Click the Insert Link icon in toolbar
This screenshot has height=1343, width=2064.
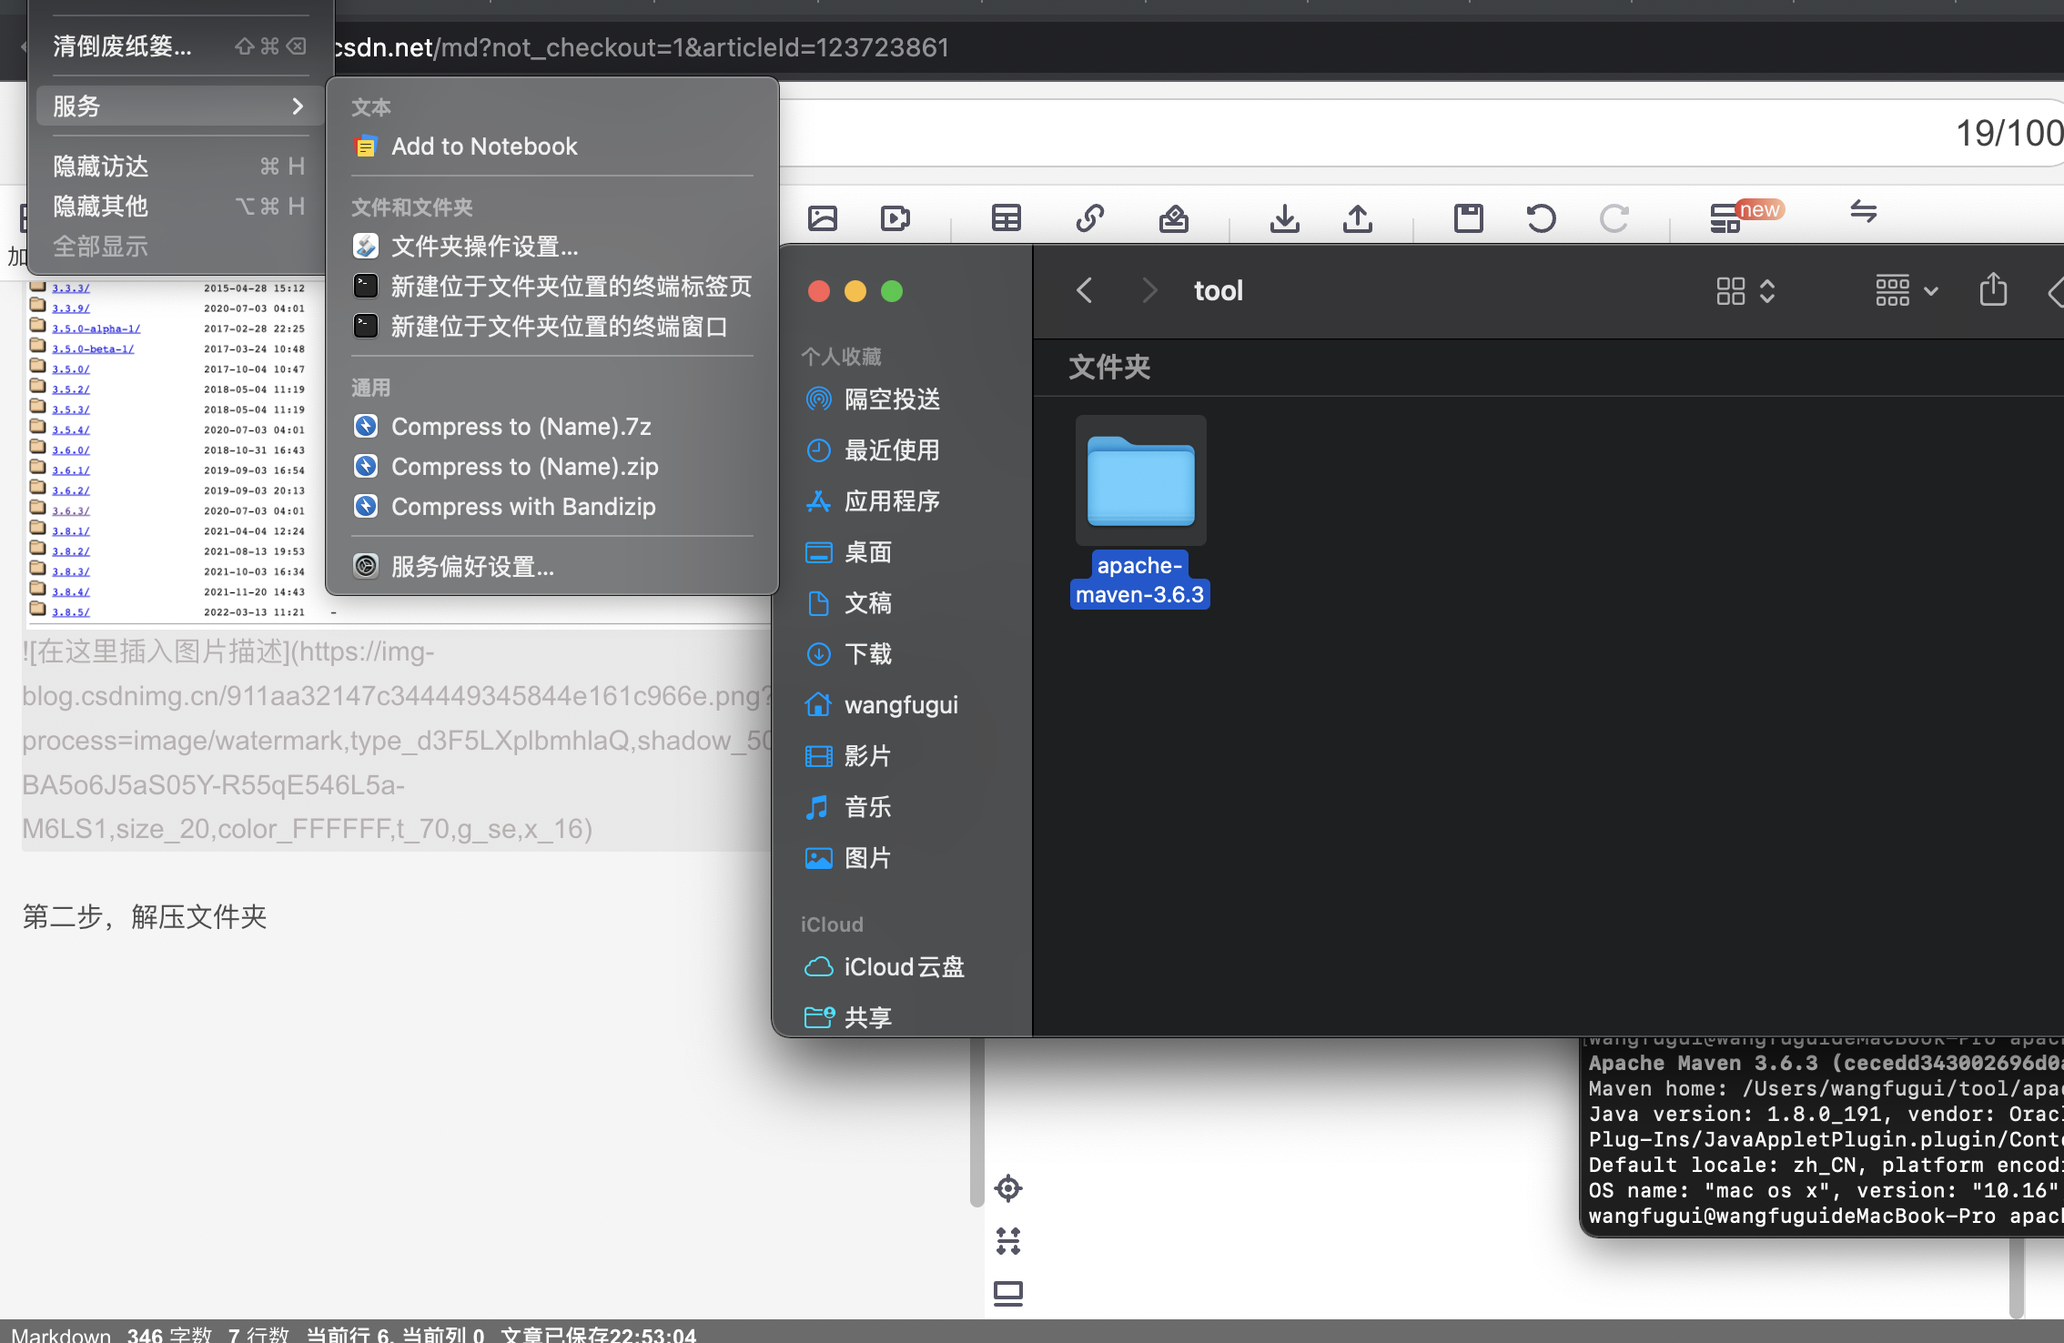point(1090,215)
